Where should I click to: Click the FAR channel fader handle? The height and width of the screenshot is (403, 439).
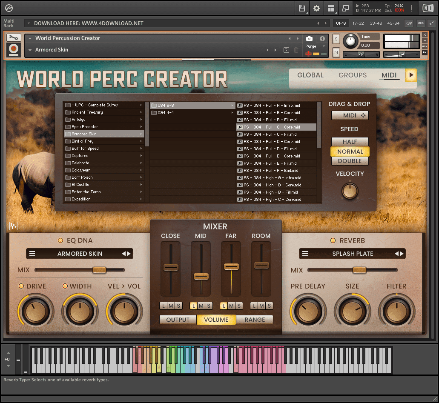[x=231, y=267]
